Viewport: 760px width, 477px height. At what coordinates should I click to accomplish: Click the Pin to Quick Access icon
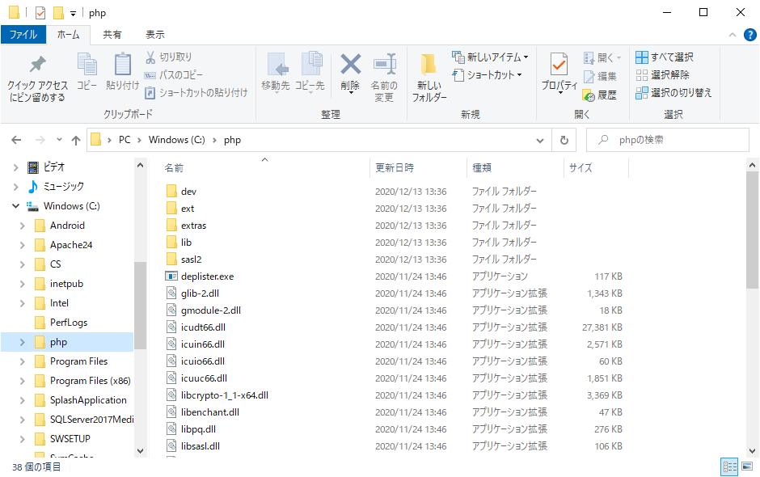37,65
